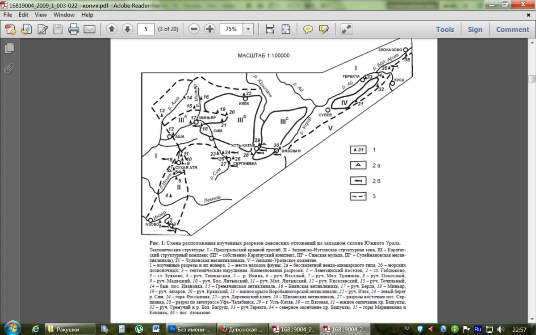Zoom in with plus button
Screen dimensions: 536x335
[x=209, y=29]
